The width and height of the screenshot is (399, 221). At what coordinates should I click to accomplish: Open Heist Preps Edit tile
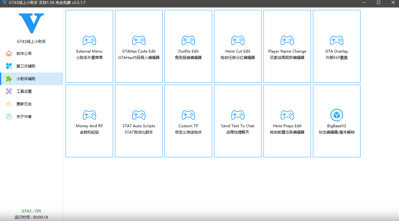pos(287,121)
